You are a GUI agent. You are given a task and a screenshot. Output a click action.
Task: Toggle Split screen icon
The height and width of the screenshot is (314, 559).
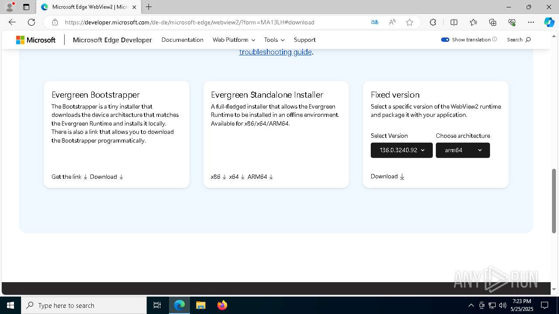tap(454, 22)
